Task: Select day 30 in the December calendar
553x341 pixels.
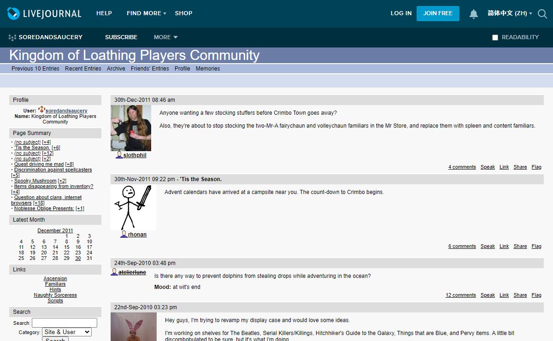Action: [78, 258]
